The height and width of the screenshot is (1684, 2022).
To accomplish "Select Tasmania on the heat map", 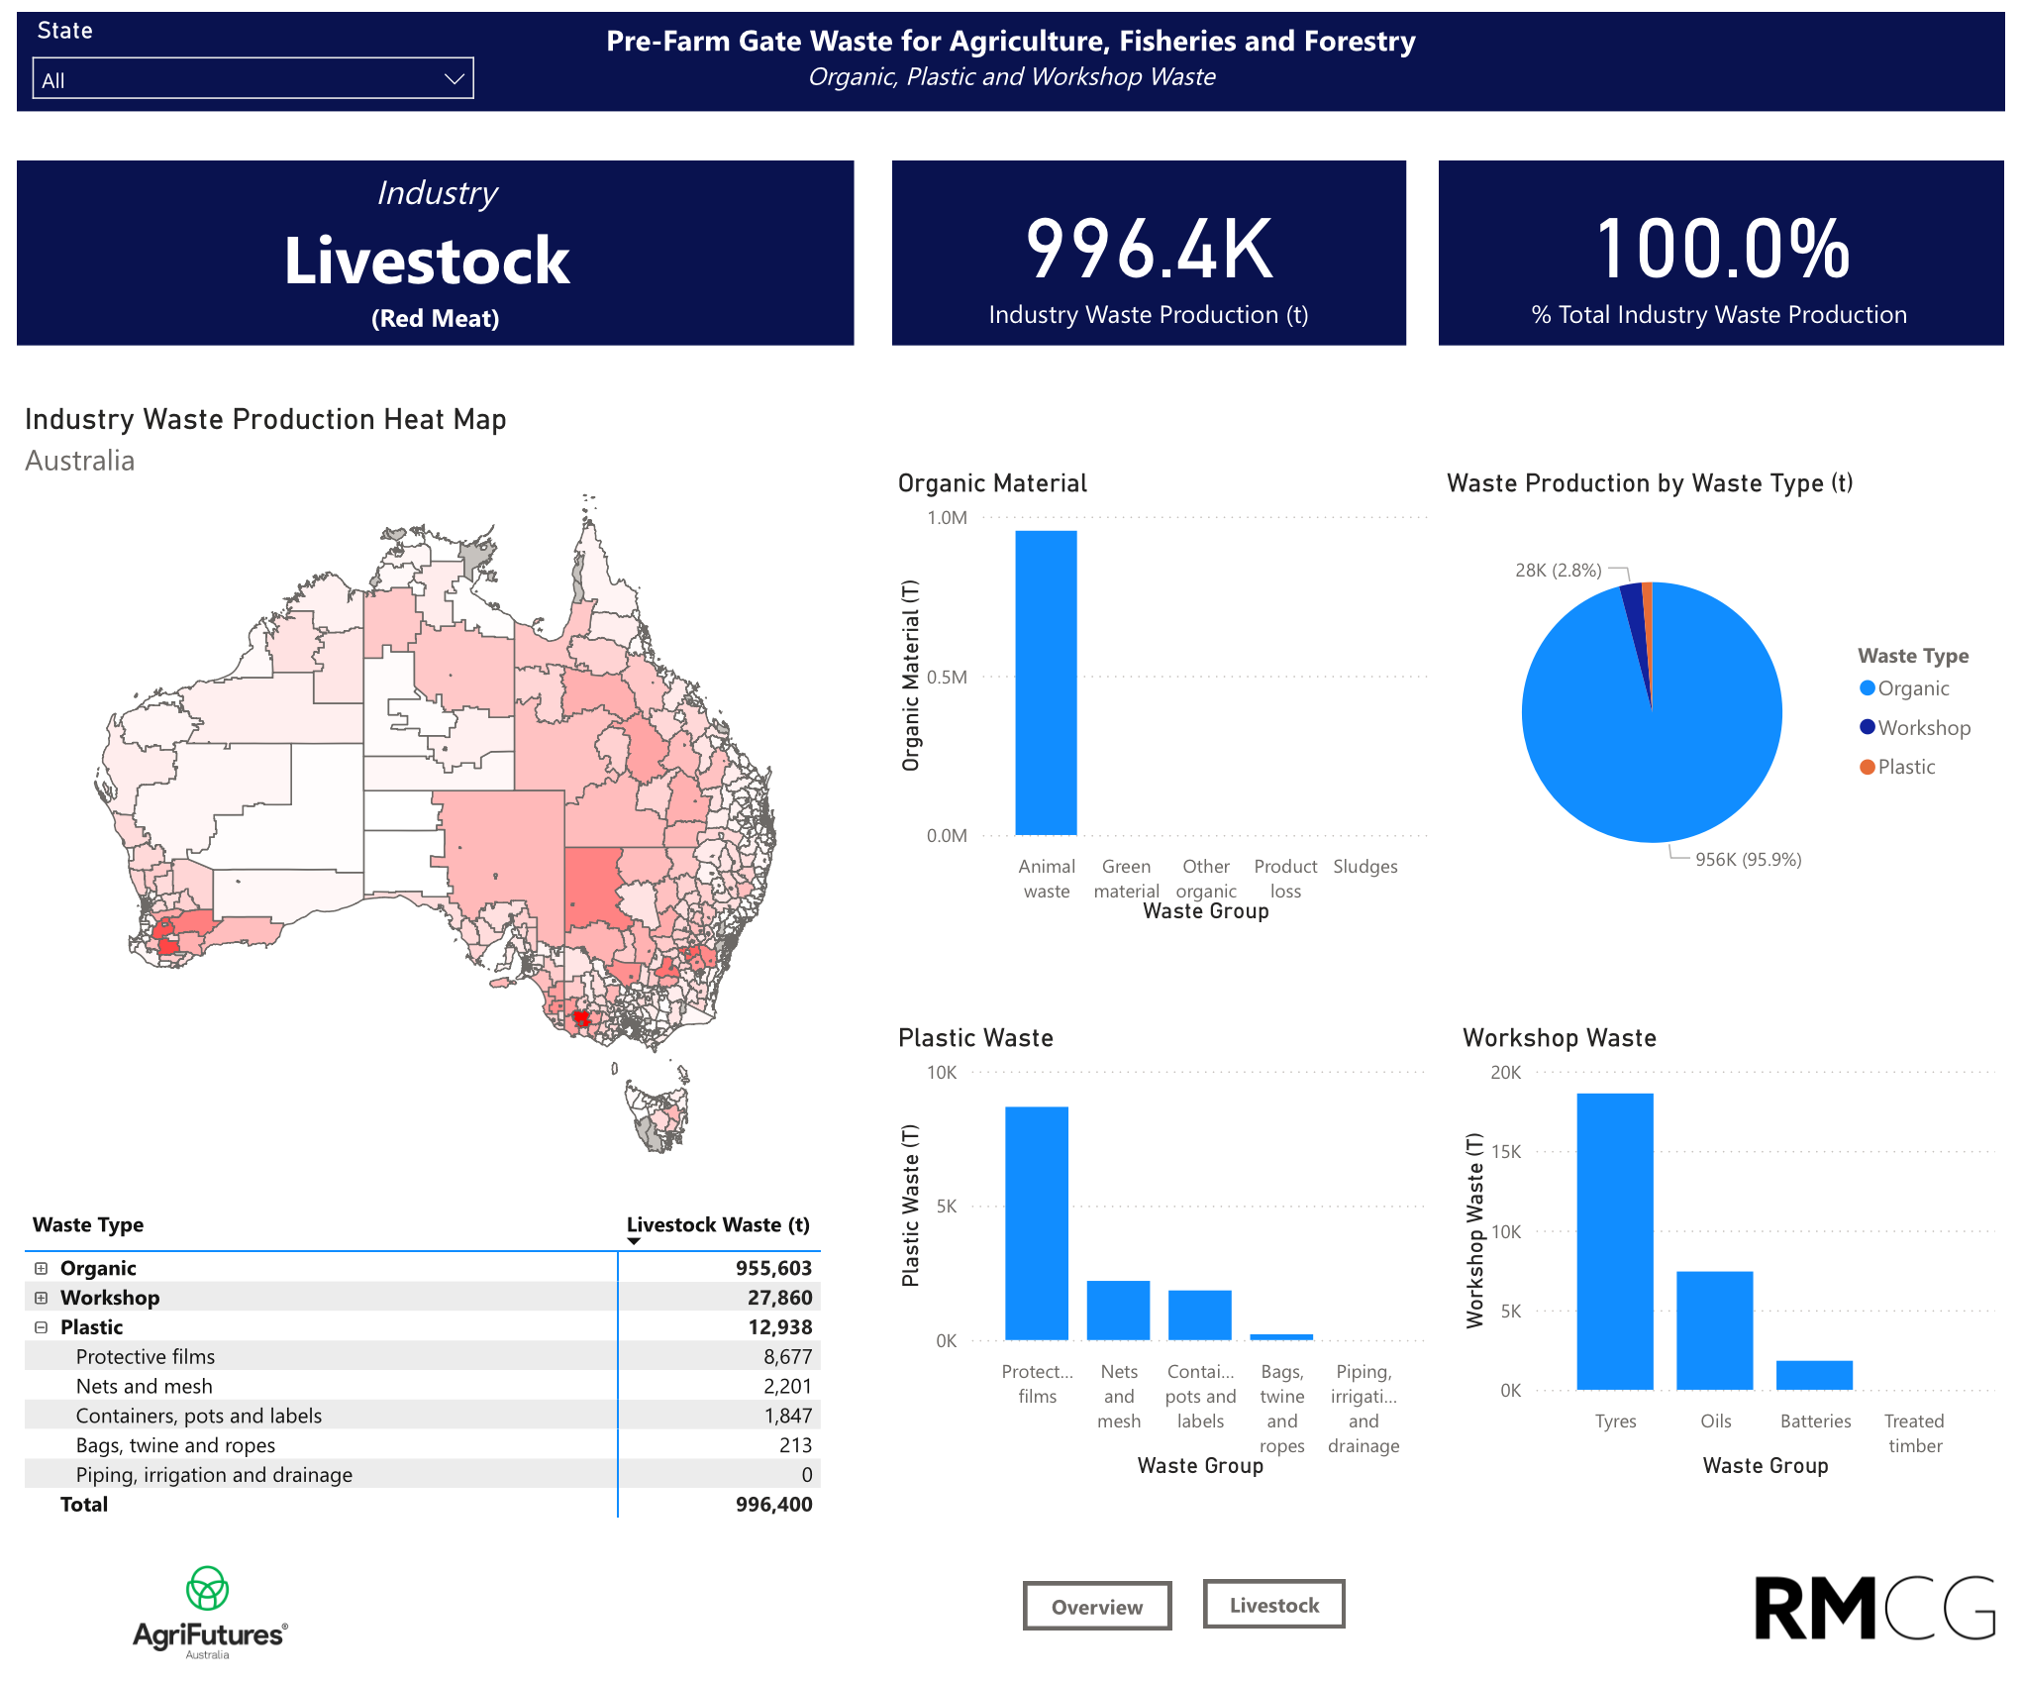I will [x=658, y=1117].
